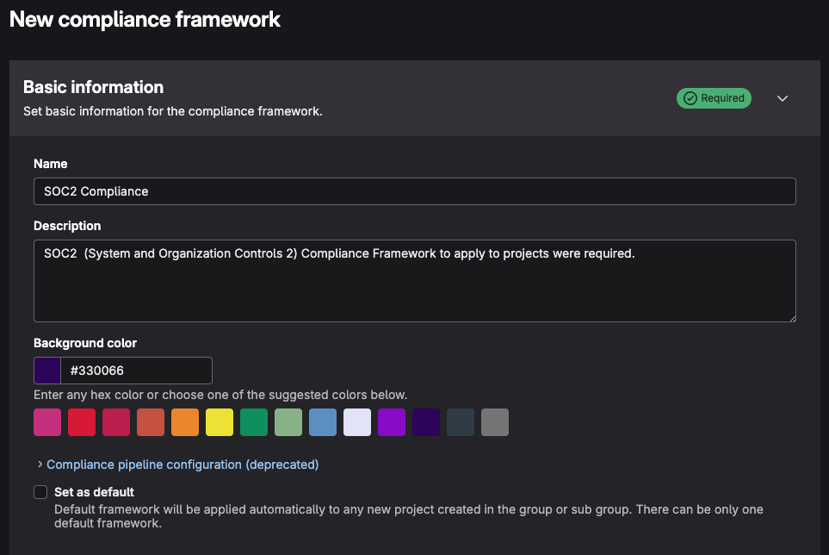Image resolution: width=829 pixels, height=555 pixels.
Task: Collapse the Basic information section chevron
Action: pos(782,97)
